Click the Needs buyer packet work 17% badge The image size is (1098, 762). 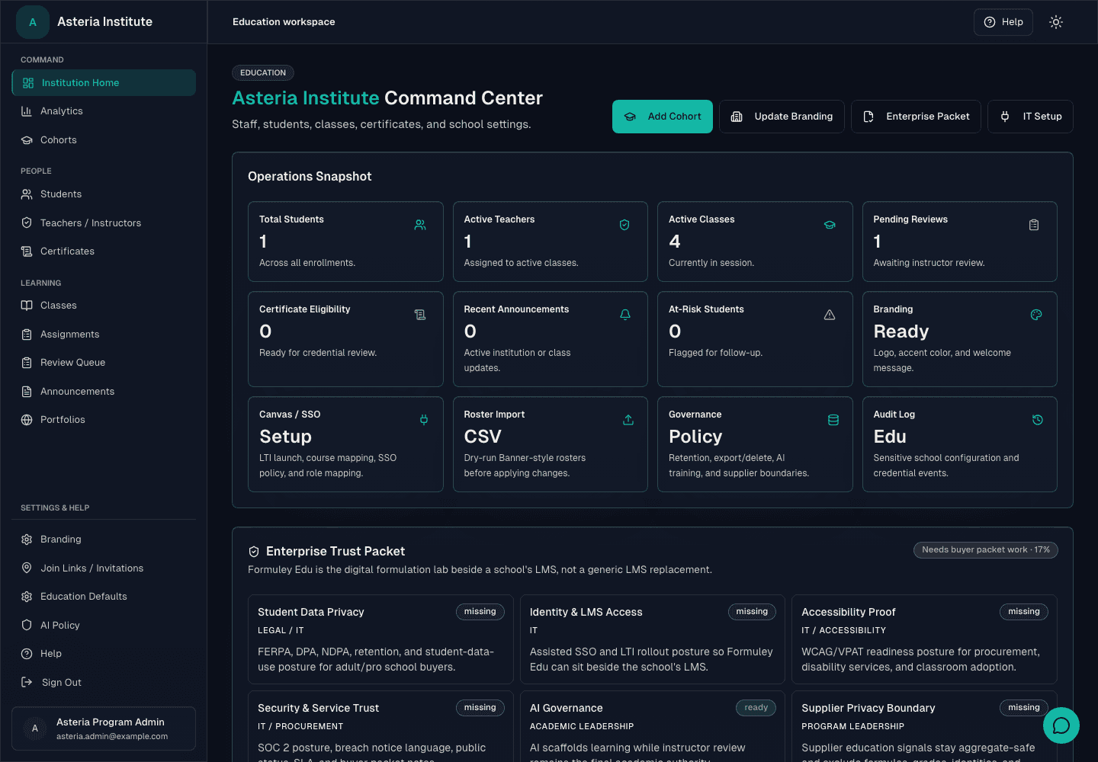click(x=986, y=550)
